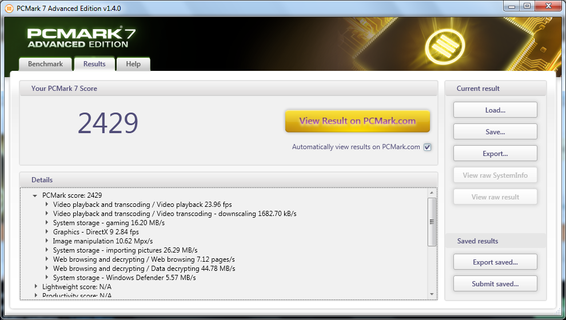Select 'System storage - gaming 16.20 MB/s' row
The image size is (566, 320).
[x=109, y=223]
